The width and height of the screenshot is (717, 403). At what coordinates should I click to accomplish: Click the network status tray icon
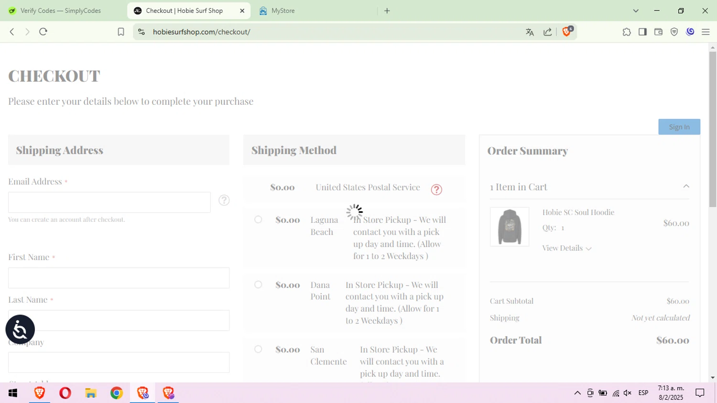click(x=616, y=393)
